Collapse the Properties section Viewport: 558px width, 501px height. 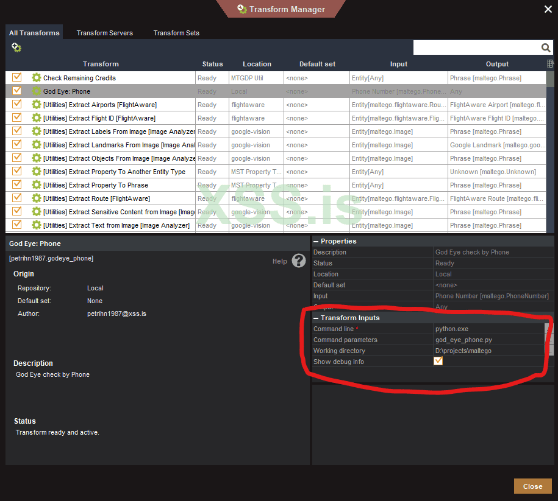point(316,241)
